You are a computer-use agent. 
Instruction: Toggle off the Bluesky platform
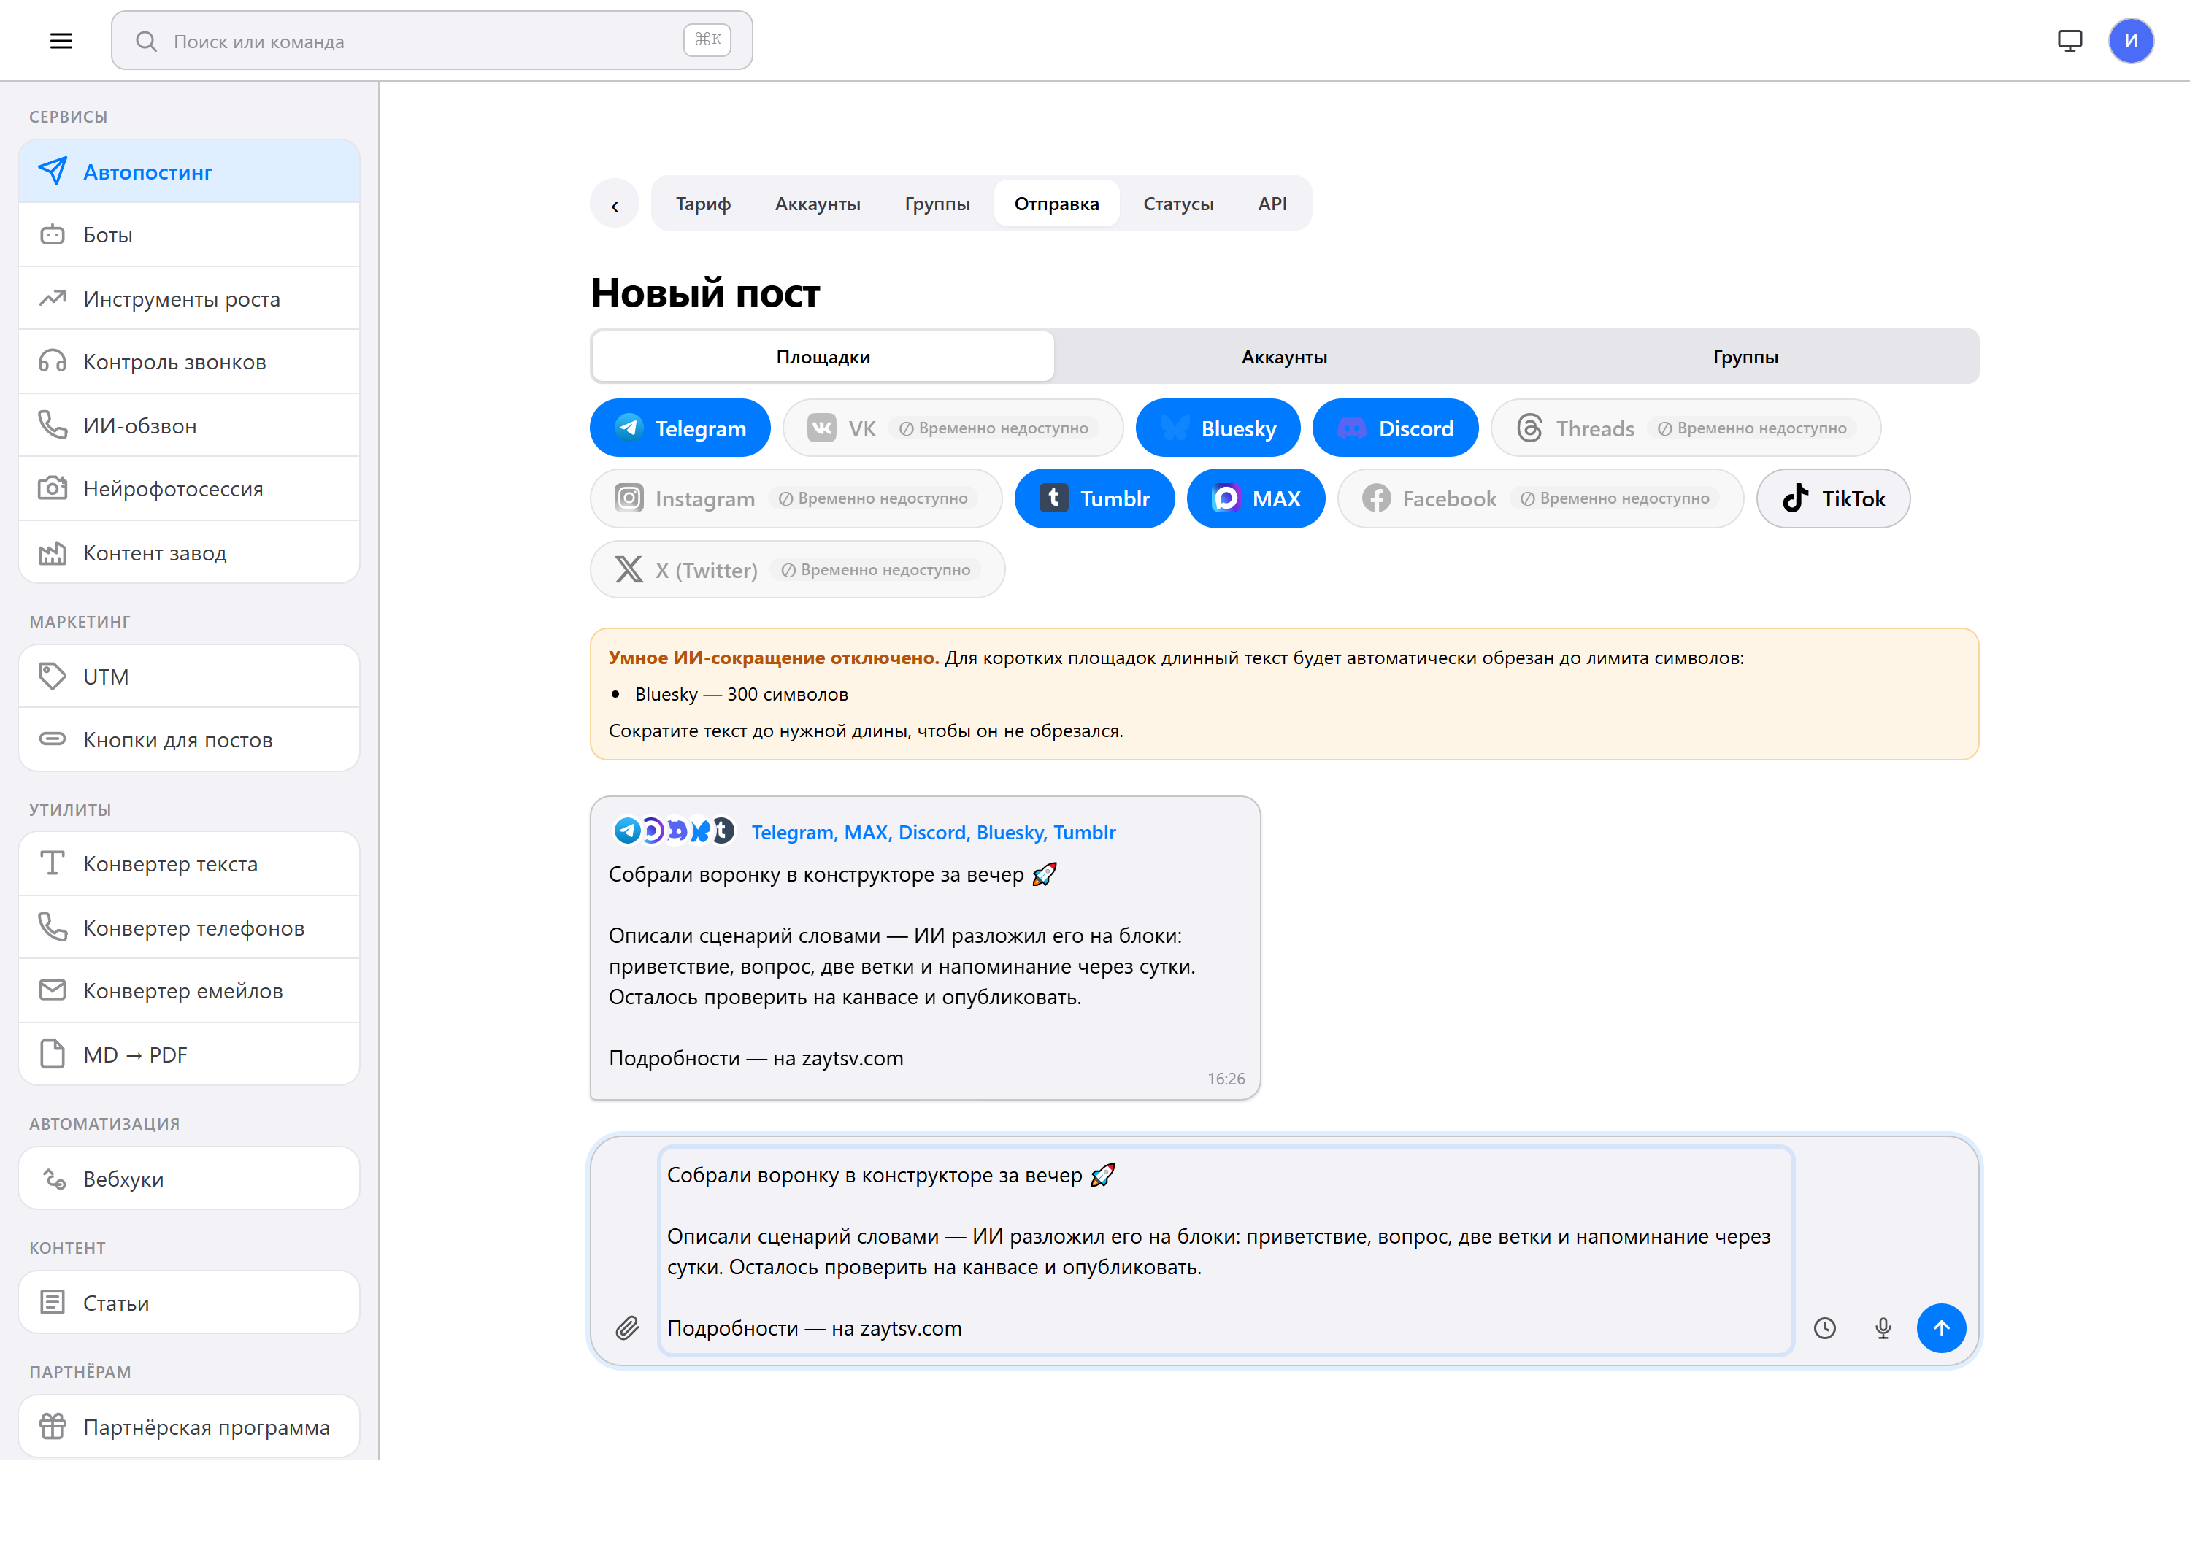pos(1218,428)
